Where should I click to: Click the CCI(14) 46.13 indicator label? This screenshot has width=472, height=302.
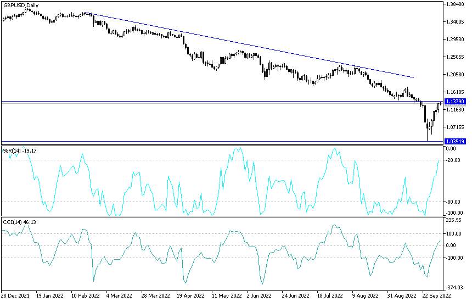click(19, 222)
